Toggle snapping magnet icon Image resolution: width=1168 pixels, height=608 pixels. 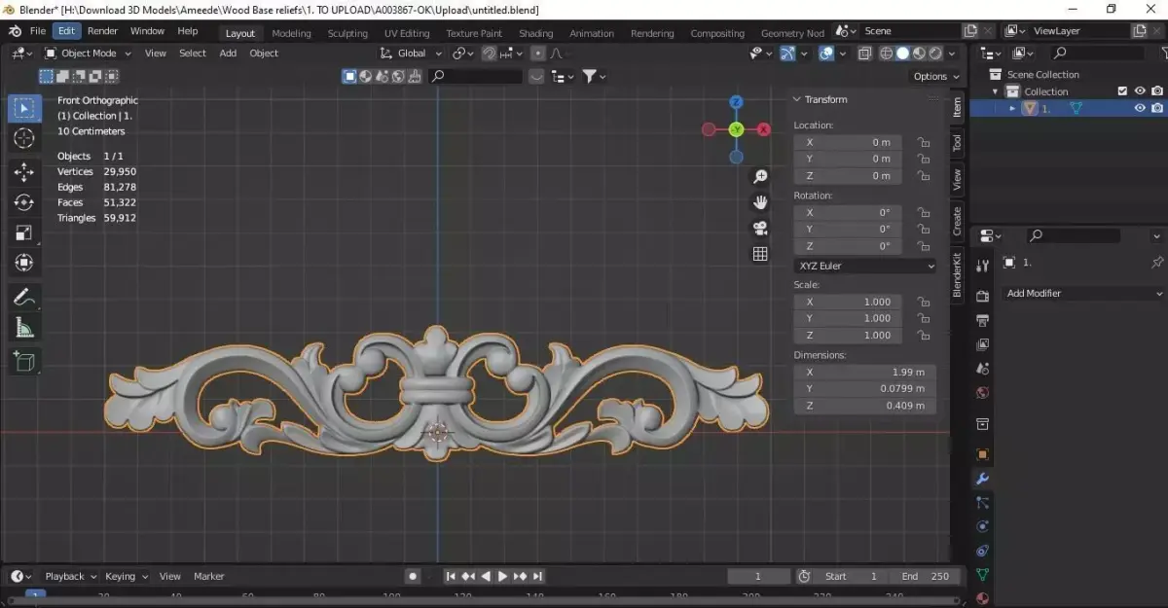(490, 54)
